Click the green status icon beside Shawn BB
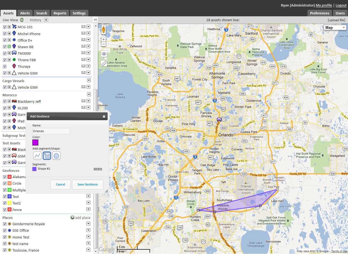348x254 pixels. coord(9,47)
